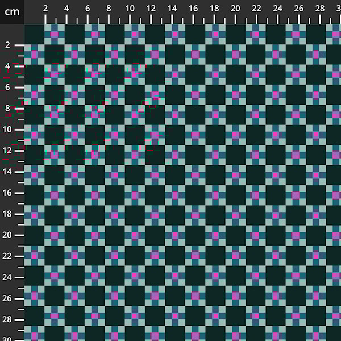Screen dimensions: 341x341
Task: Click the 26 mark on the top ruler
Action: 299,9
